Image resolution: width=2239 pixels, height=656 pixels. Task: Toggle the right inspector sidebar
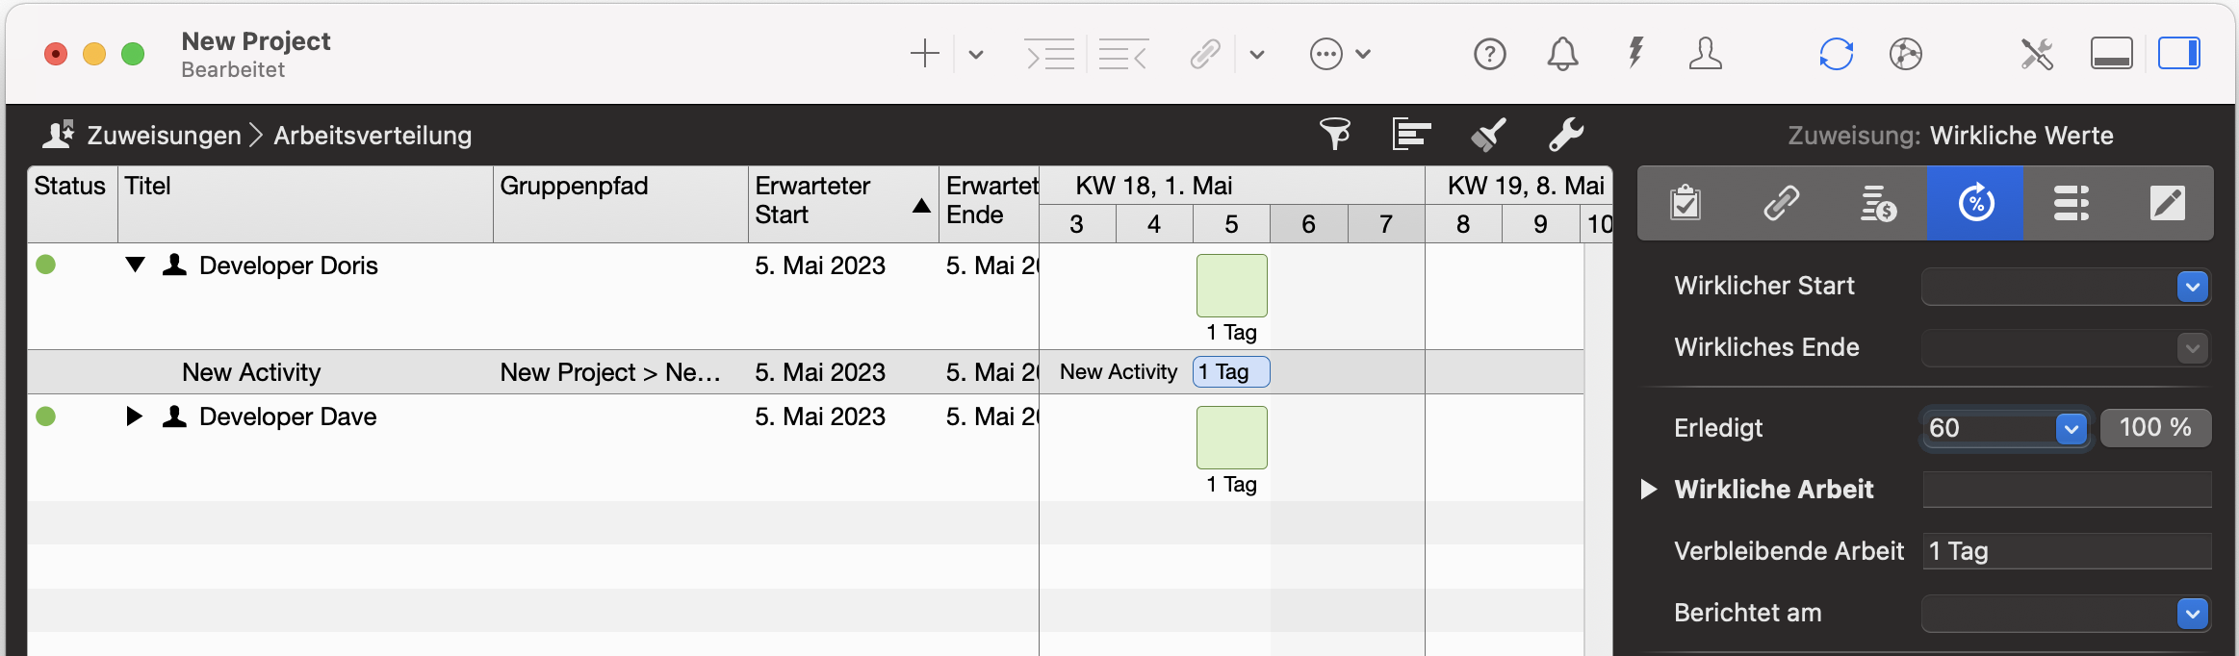pyautogui.click(x=2178, y=54)
